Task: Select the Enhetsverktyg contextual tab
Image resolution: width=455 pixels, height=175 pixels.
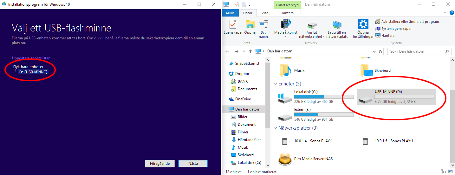Action: click(x=287, y=5)
